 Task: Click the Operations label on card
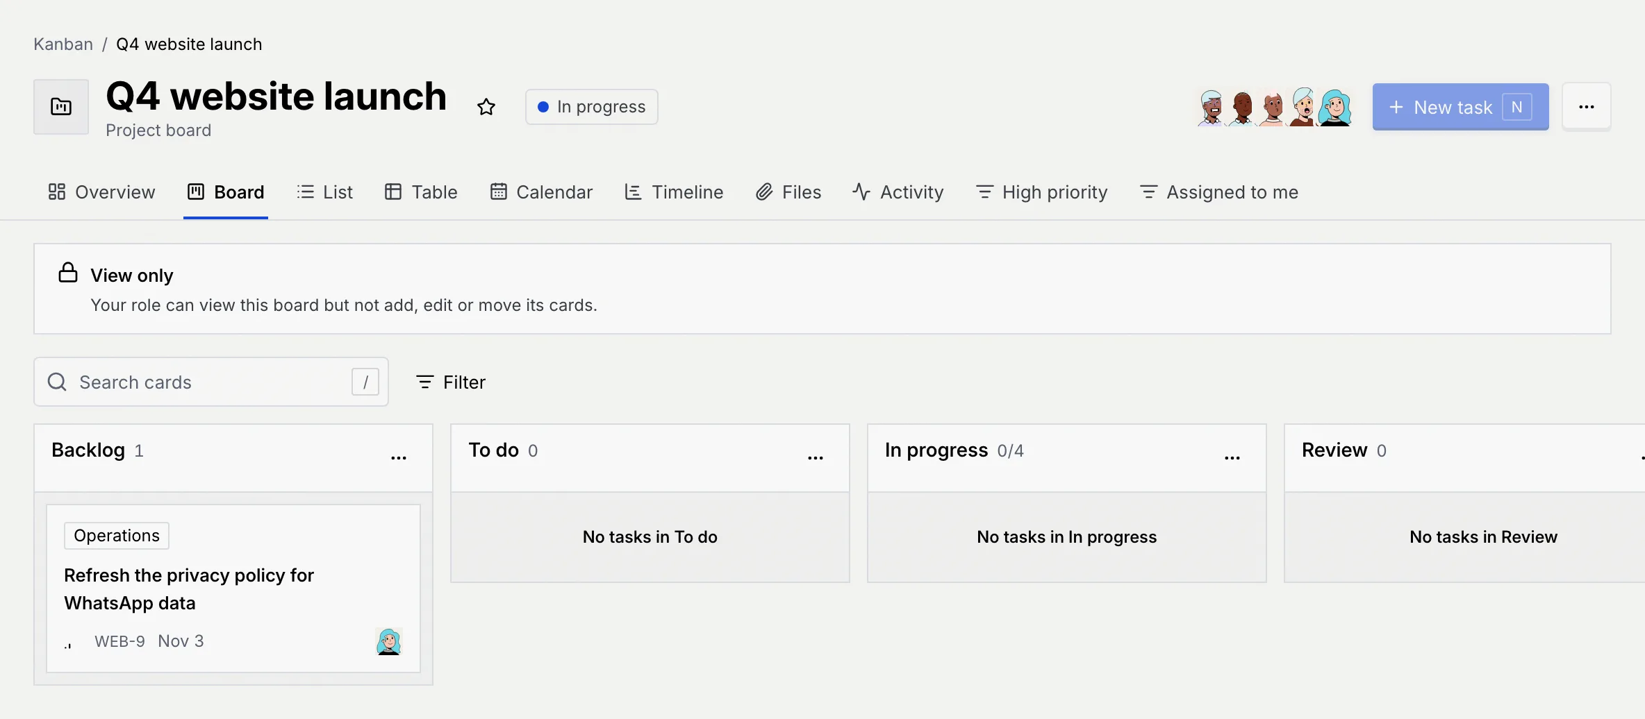coord(117,536)
